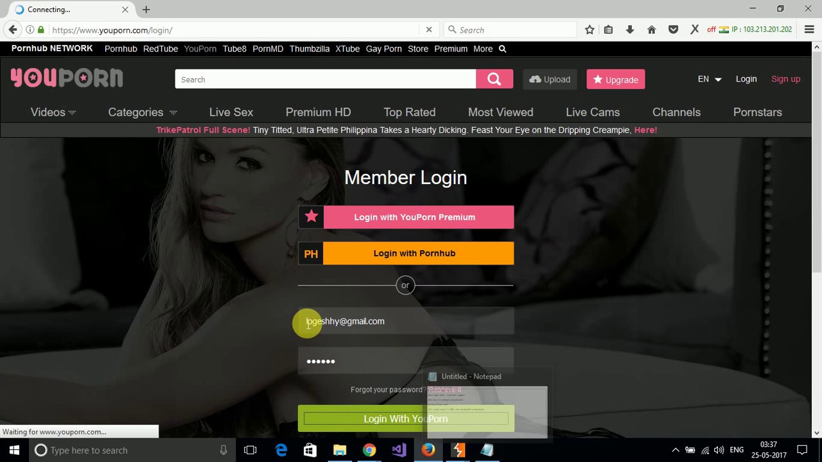Open Task View on the taskbar
Viewport: 822px width, 462px height.
[250, 450]
